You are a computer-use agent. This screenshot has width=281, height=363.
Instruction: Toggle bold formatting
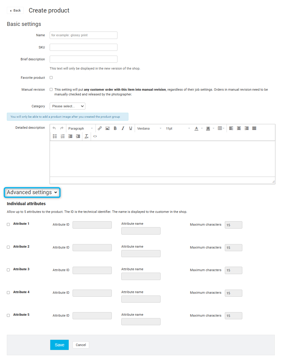pos(115,128)
